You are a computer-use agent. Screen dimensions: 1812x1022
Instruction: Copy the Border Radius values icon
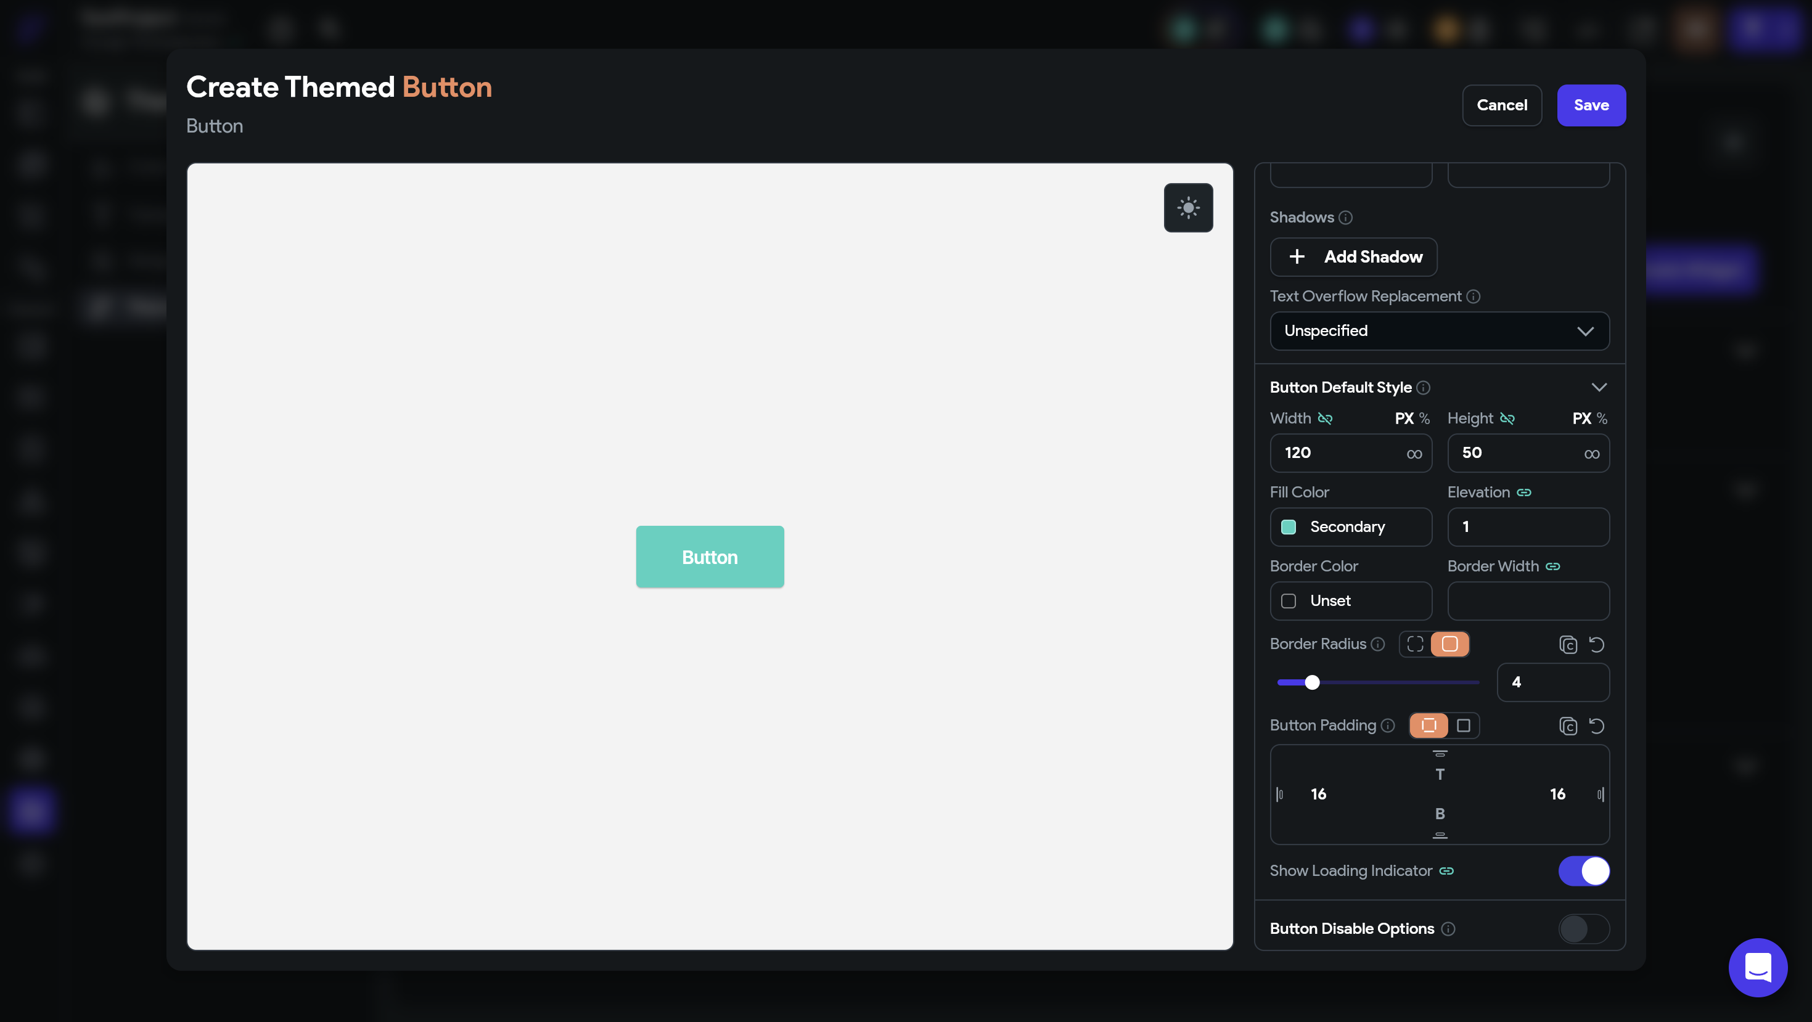(x=1568, y=644)
